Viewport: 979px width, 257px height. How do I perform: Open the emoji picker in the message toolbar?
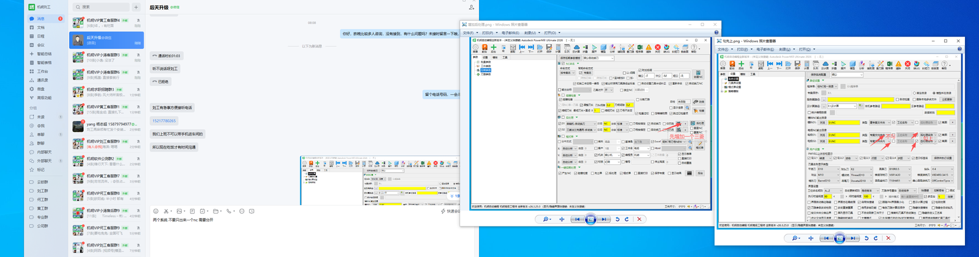156,211
